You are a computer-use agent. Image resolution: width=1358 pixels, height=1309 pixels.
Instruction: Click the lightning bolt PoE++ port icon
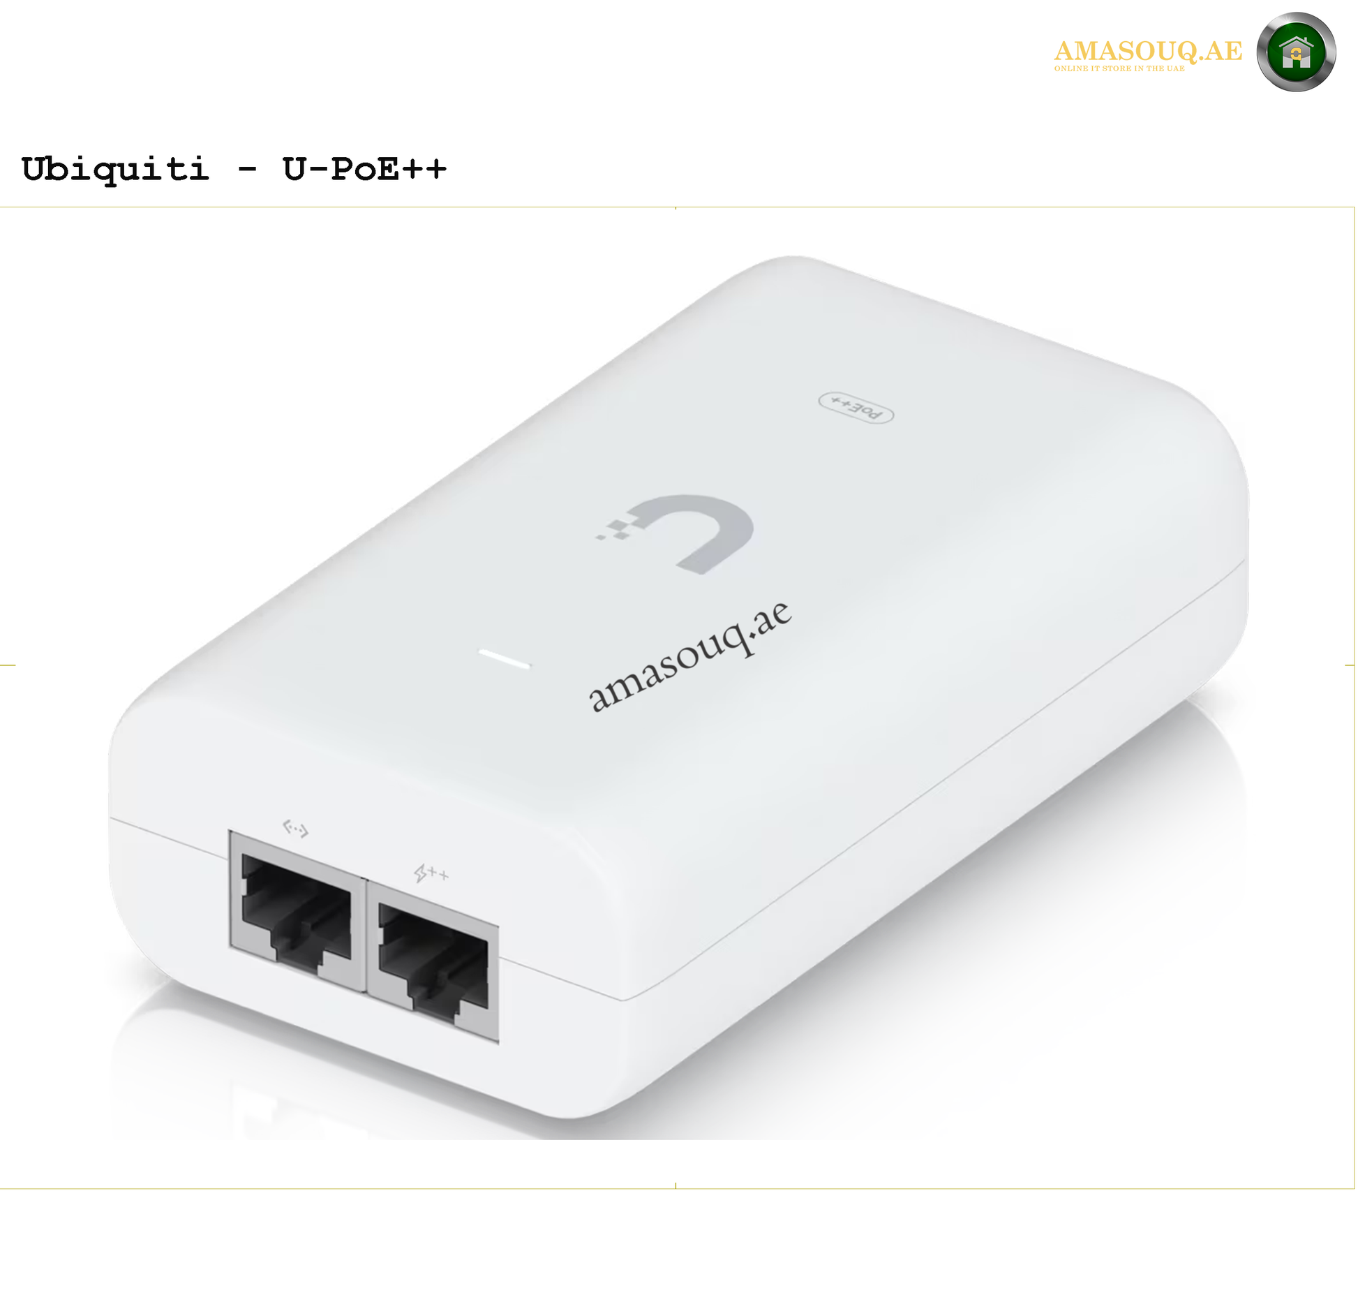click(431, 873)
